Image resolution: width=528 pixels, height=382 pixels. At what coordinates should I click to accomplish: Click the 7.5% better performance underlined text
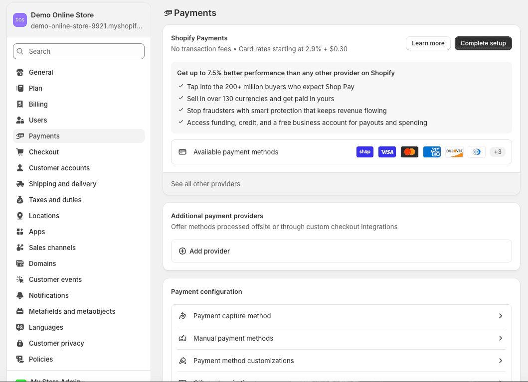pos(246,73)
